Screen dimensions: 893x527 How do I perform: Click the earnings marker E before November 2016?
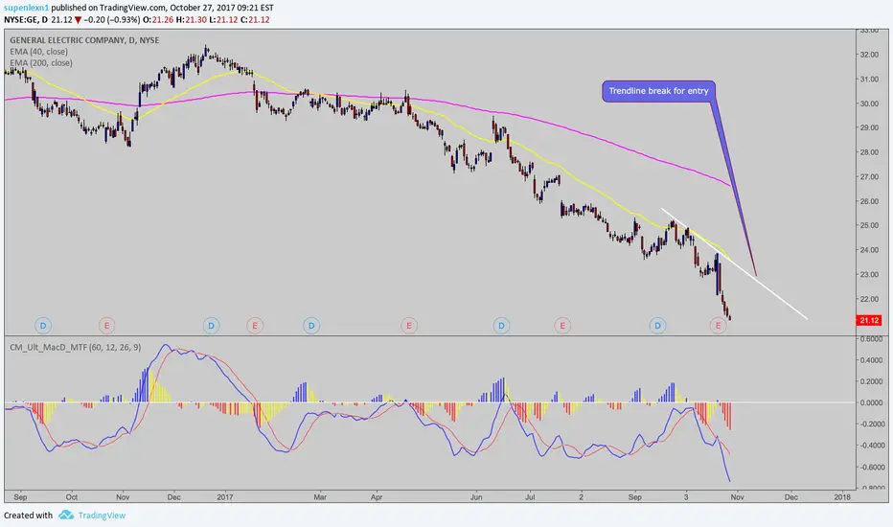pos(106,326)
